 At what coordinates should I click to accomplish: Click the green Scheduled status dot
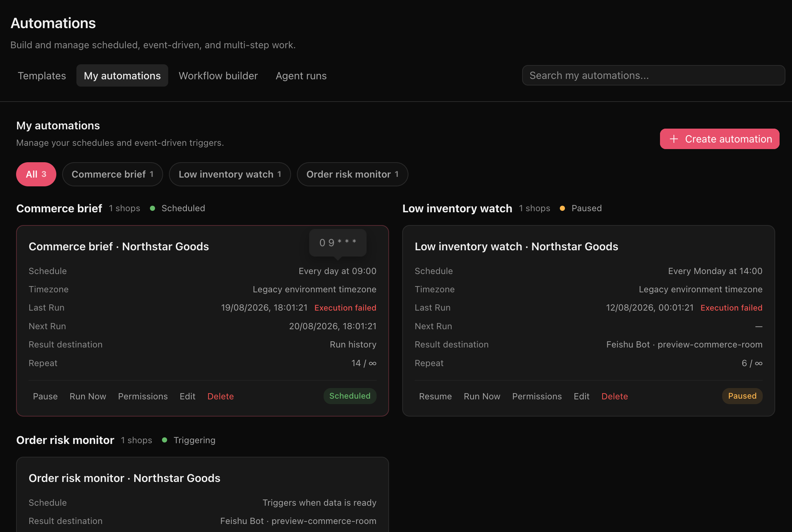pyautogui.click(x=152, y=208)
